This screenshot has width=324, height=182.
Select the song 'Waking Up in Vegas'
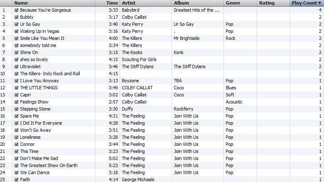39,31
